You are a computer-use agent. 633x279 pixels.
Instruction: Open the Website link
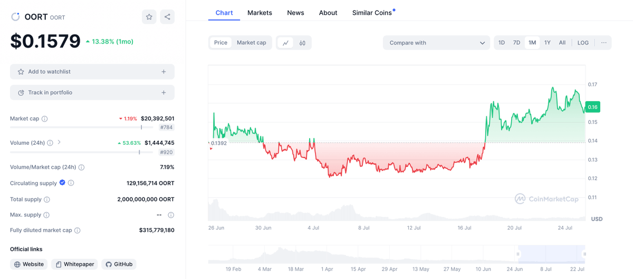(29, 264)
